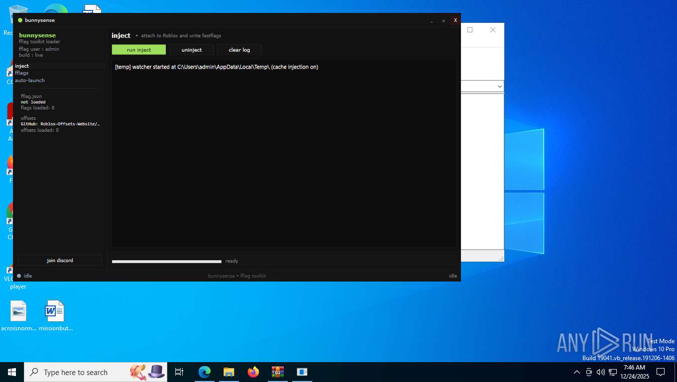677x382 pixels.
Task: Click the green status dot in title bar
Action: [20, 20]
